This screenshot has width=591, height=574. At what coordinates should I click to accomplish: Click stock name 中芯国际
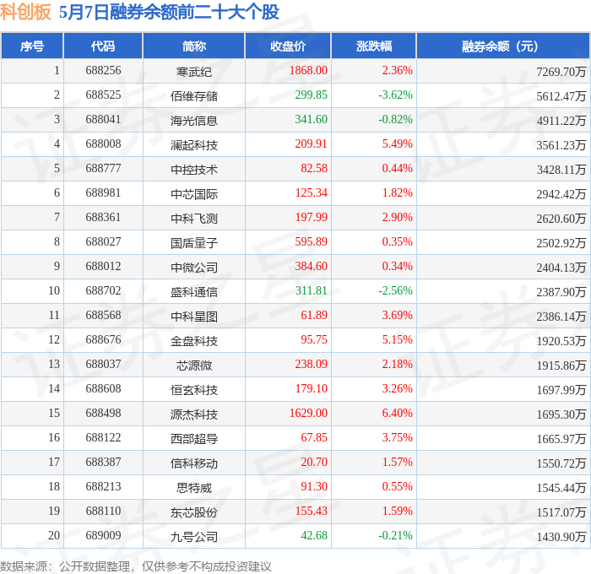click(x=193, y=194)
